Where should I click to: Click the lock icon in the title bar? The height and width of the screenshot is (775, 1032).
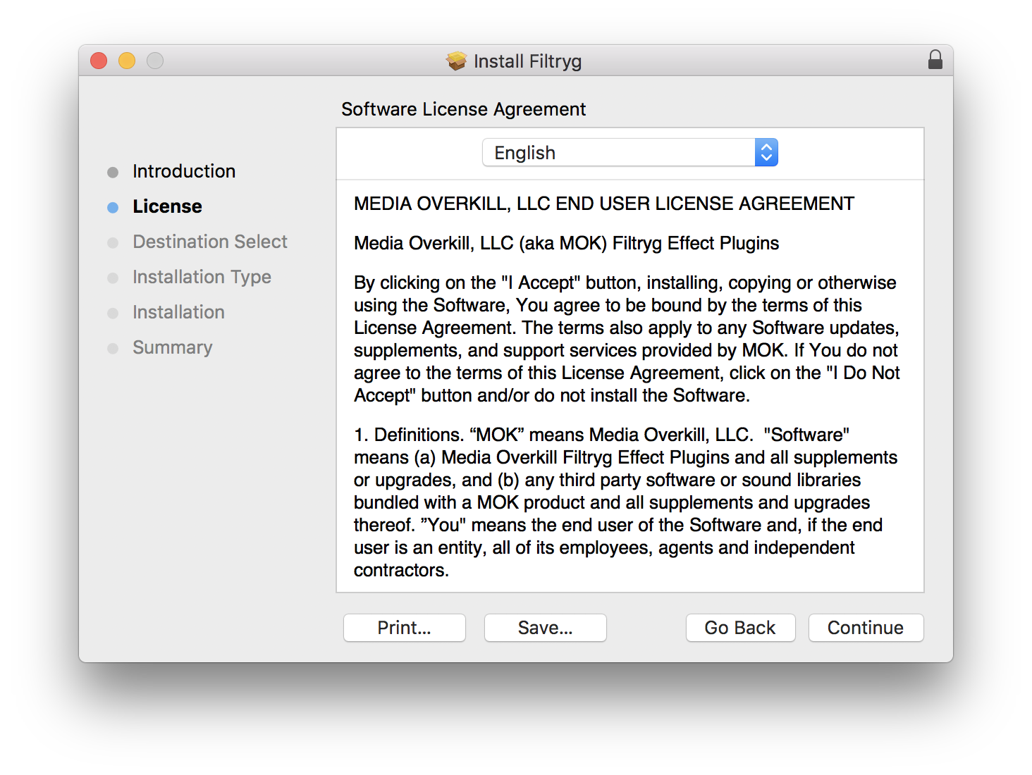[935, 60]
